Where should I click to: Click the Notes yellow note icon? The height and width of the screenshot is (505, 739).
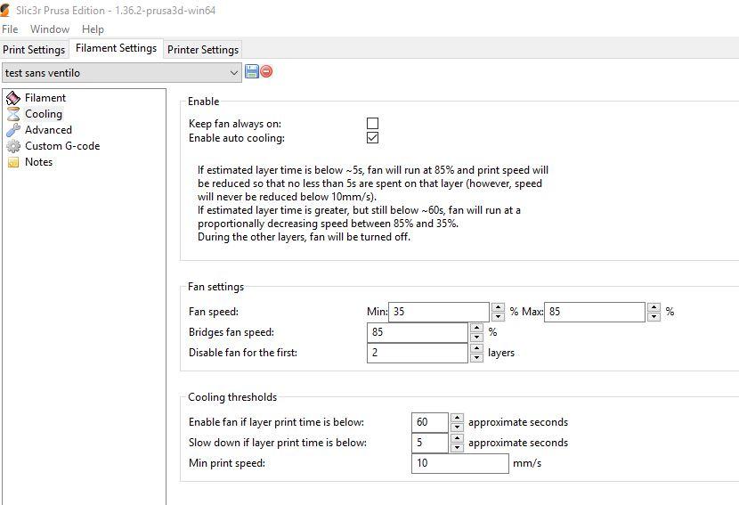point(13,162)
